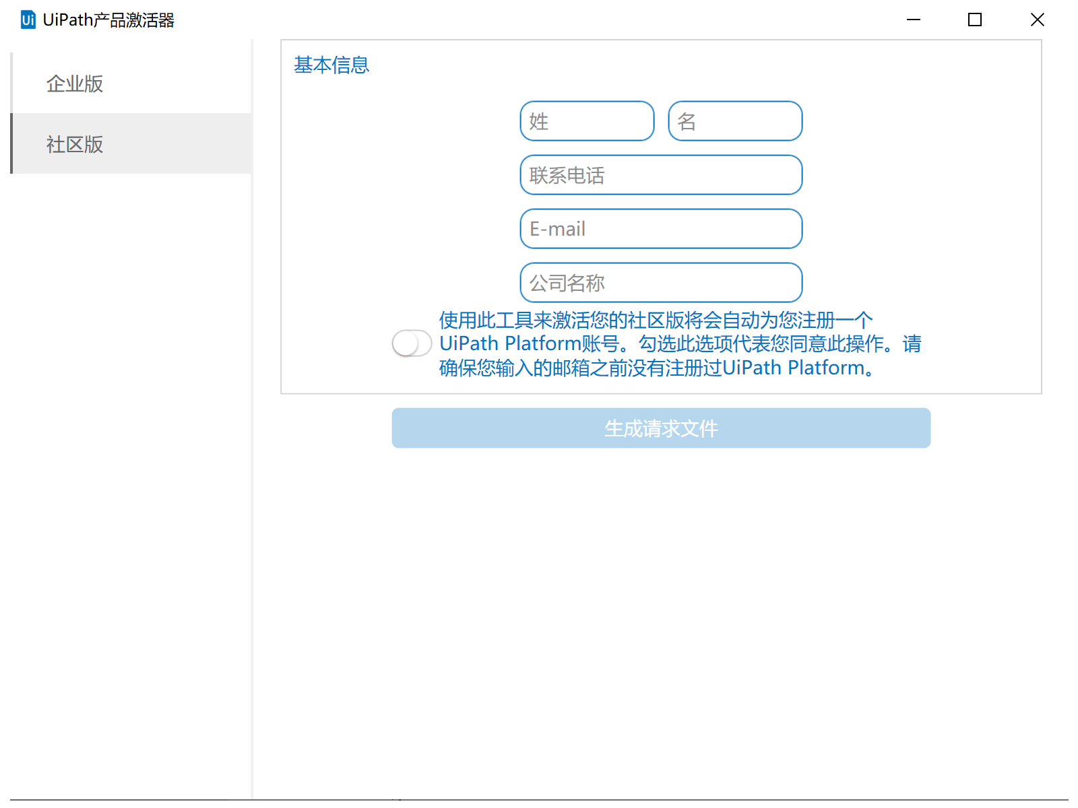Screen dimensions: 1078x808
Task: Close the UiPath产品激活器 window
Action: [x=1038, y=20]
